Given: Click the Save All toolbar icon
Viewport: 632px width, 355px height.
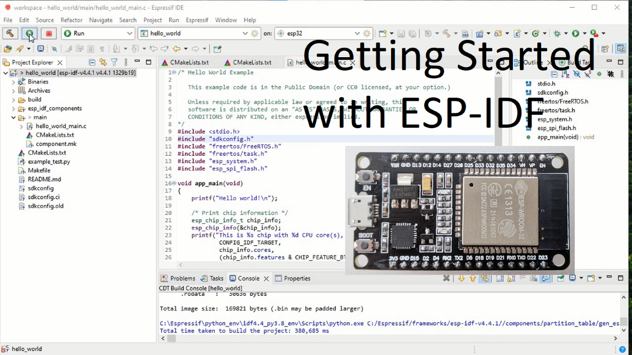Looking at the screenshot, I should point(412,34).
